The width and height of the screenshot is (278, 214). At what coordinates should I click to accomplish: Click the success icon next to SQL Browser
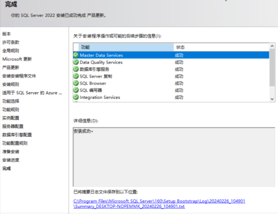(76, 83)
